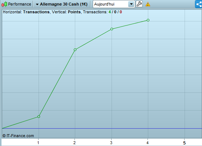Image resolution: width=202 pixels, height=146 pixels.
Task: Click the Performance candlestick icon
Action: click(4, 4)
